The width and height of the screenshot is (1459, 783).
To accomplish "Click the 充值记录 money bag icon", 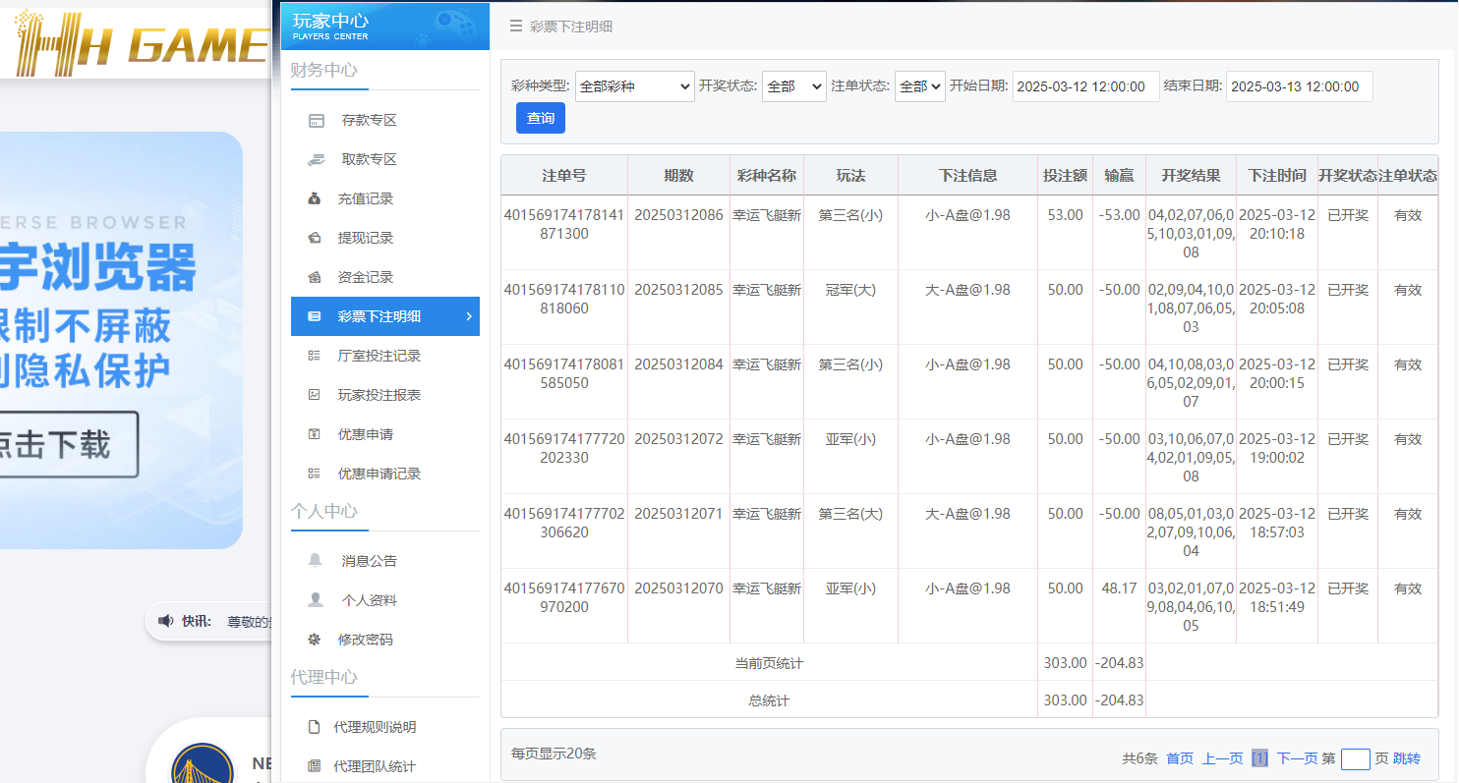I will [315, 198].
